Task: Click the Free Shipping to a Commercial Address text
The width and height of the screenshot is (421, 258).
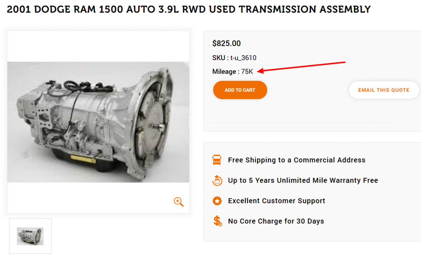Action: 296,160
